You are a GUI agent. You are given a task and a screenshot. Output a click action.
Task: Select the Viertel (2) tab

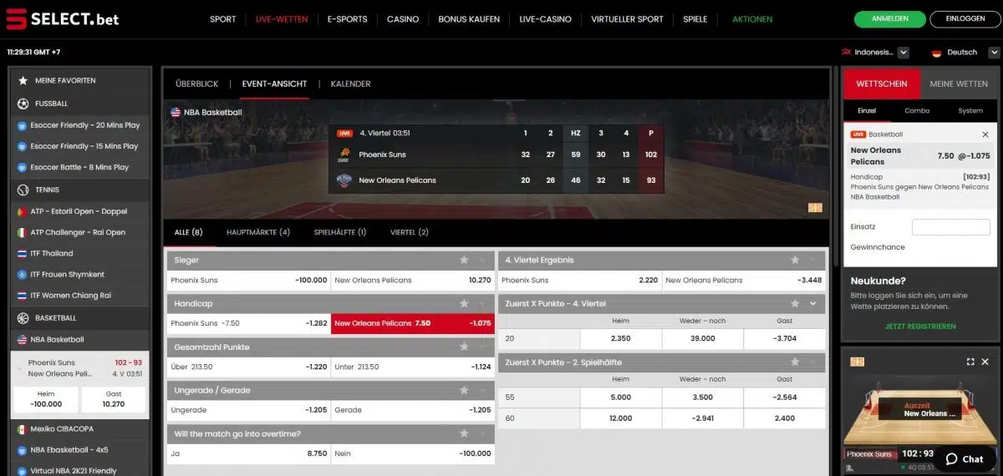pos(409,232)
